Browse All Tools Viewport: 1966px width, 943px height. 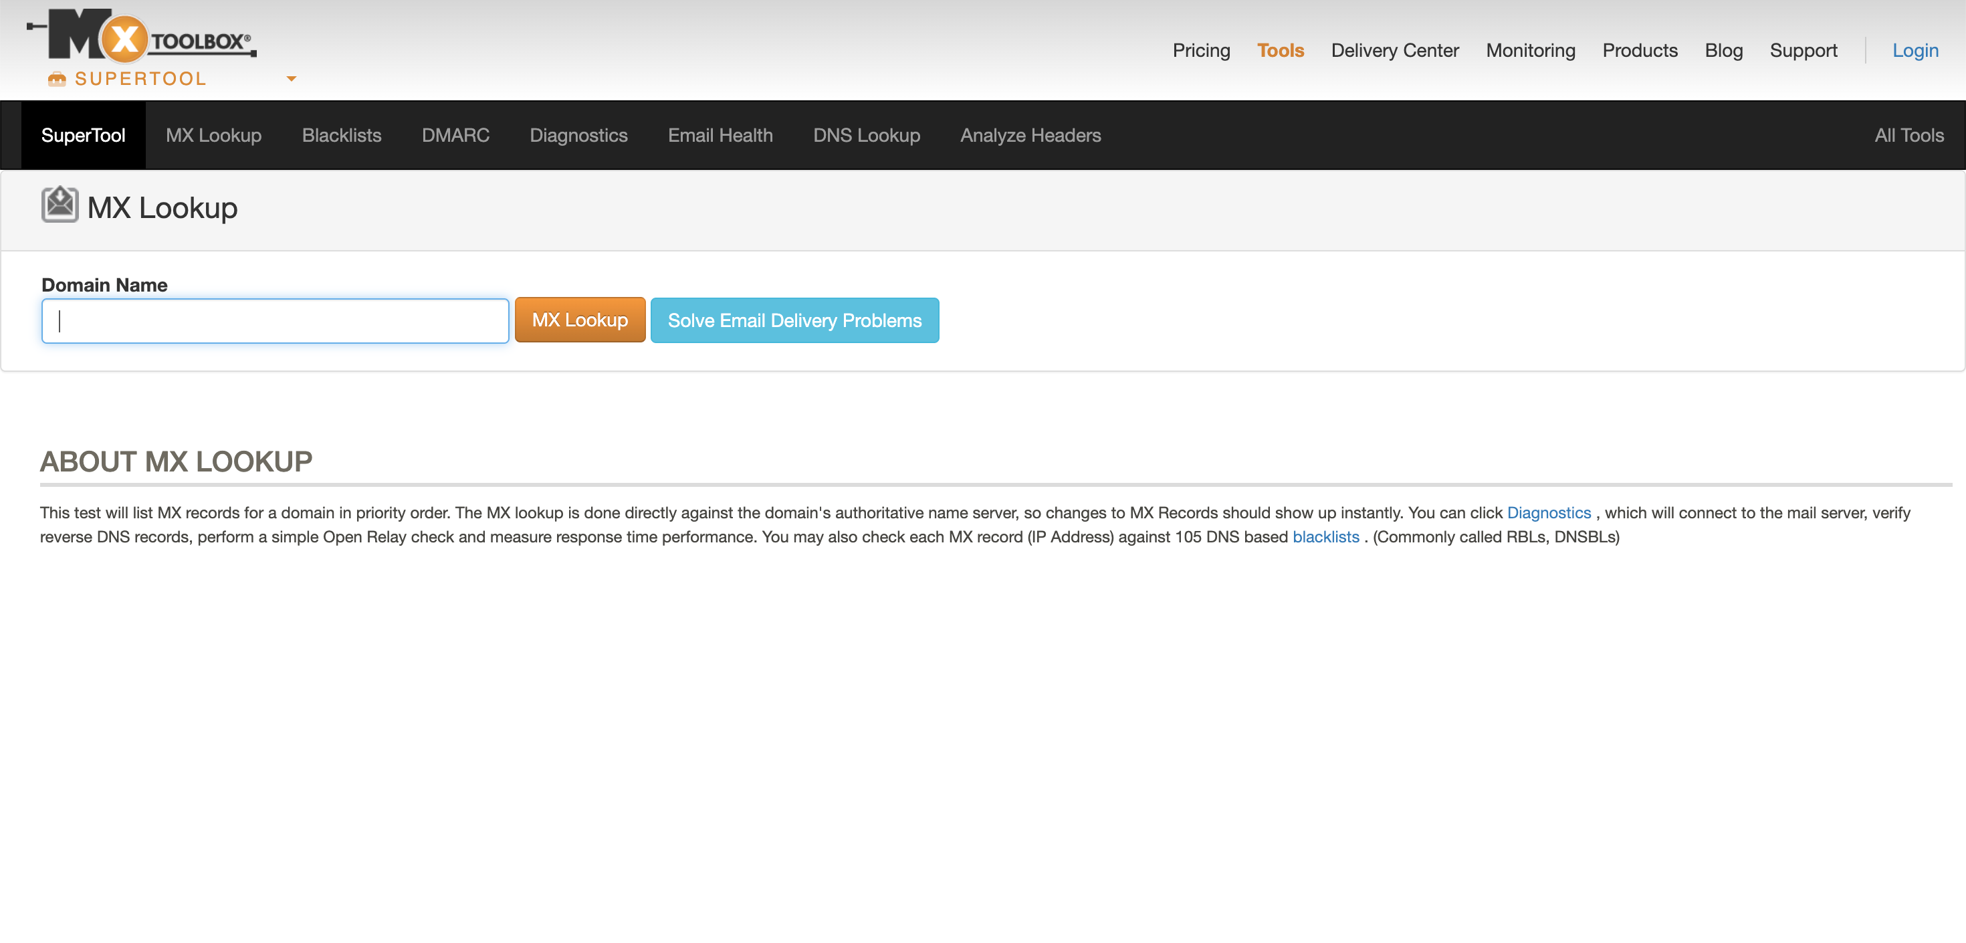(1908, 135)
